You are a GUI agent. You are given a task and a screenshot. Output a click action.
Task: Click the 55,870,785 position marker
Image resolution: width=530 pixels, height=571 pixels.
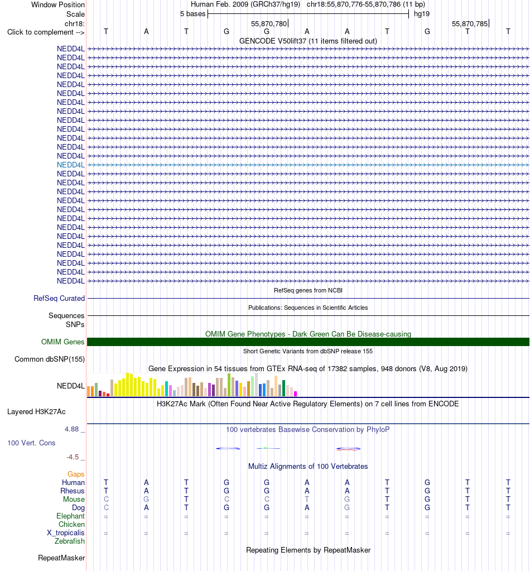point(470,23)
